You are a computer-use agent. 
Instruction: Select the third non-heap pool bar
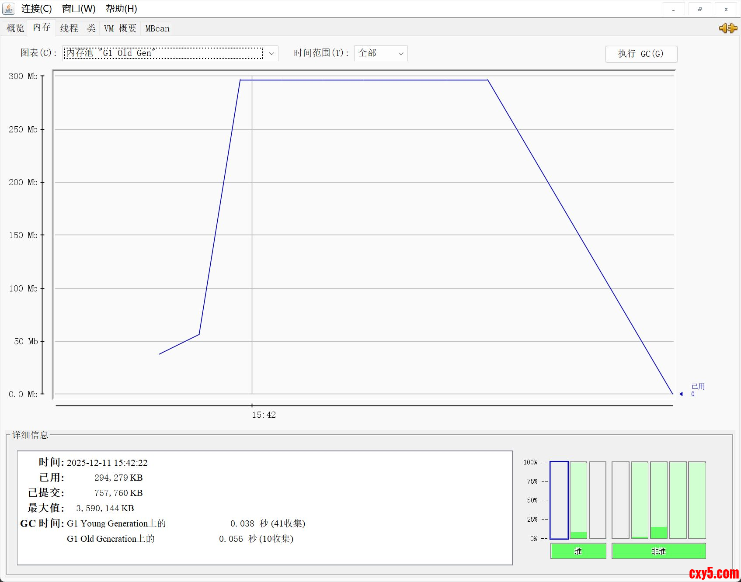coord(659,500)
